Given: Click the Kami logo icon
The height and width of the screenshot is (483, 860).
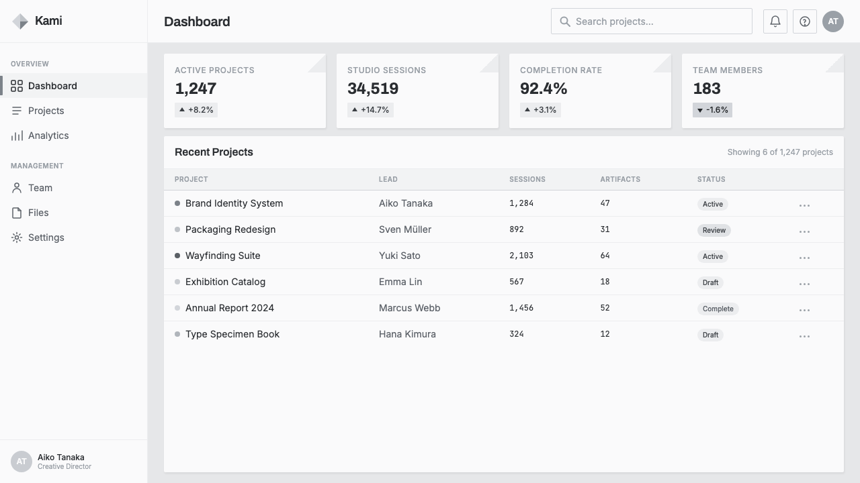Looking at the screenshot, I should [20, 21].
